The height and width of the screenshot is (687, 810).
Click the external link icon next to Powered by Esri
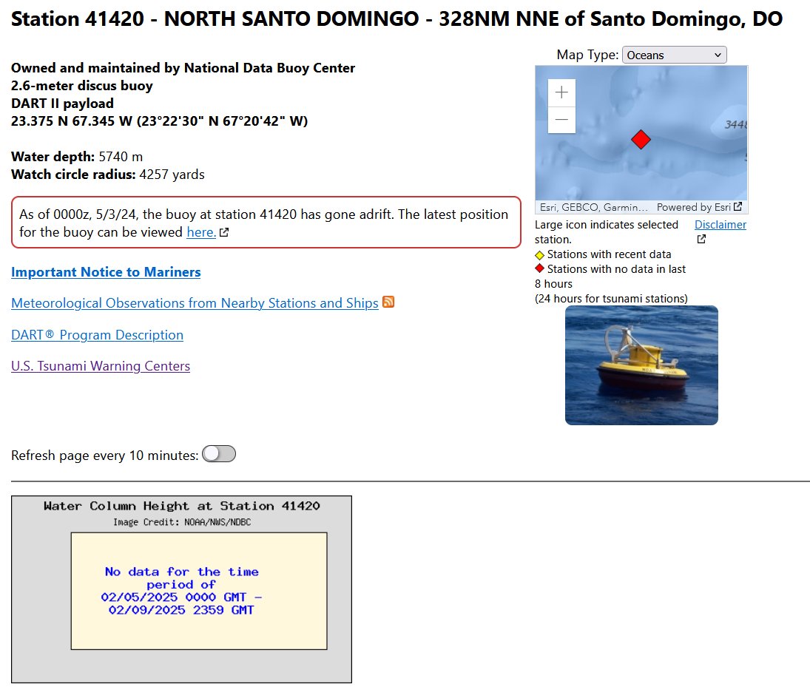pos(738,206)
